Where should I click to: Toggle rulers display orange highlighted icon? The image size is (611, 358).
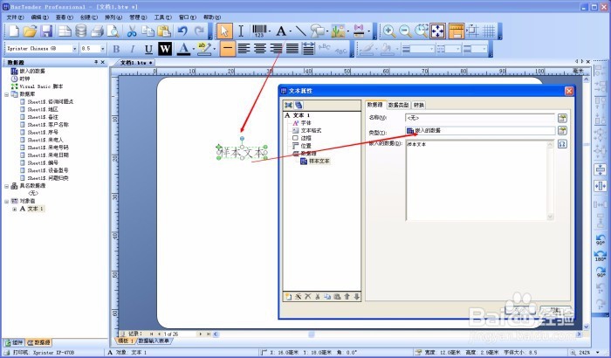coord(456,31)
